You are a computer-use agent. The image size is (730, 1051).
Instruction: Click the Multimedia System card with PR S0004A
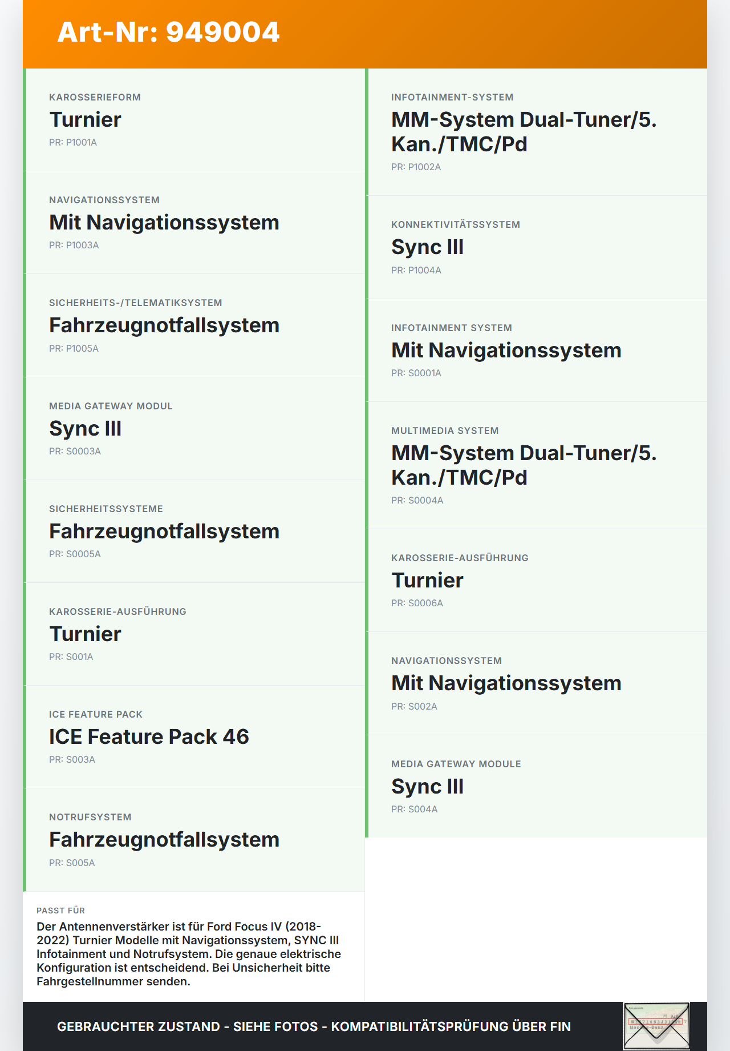pyautogui.click(x=536, y=465)
